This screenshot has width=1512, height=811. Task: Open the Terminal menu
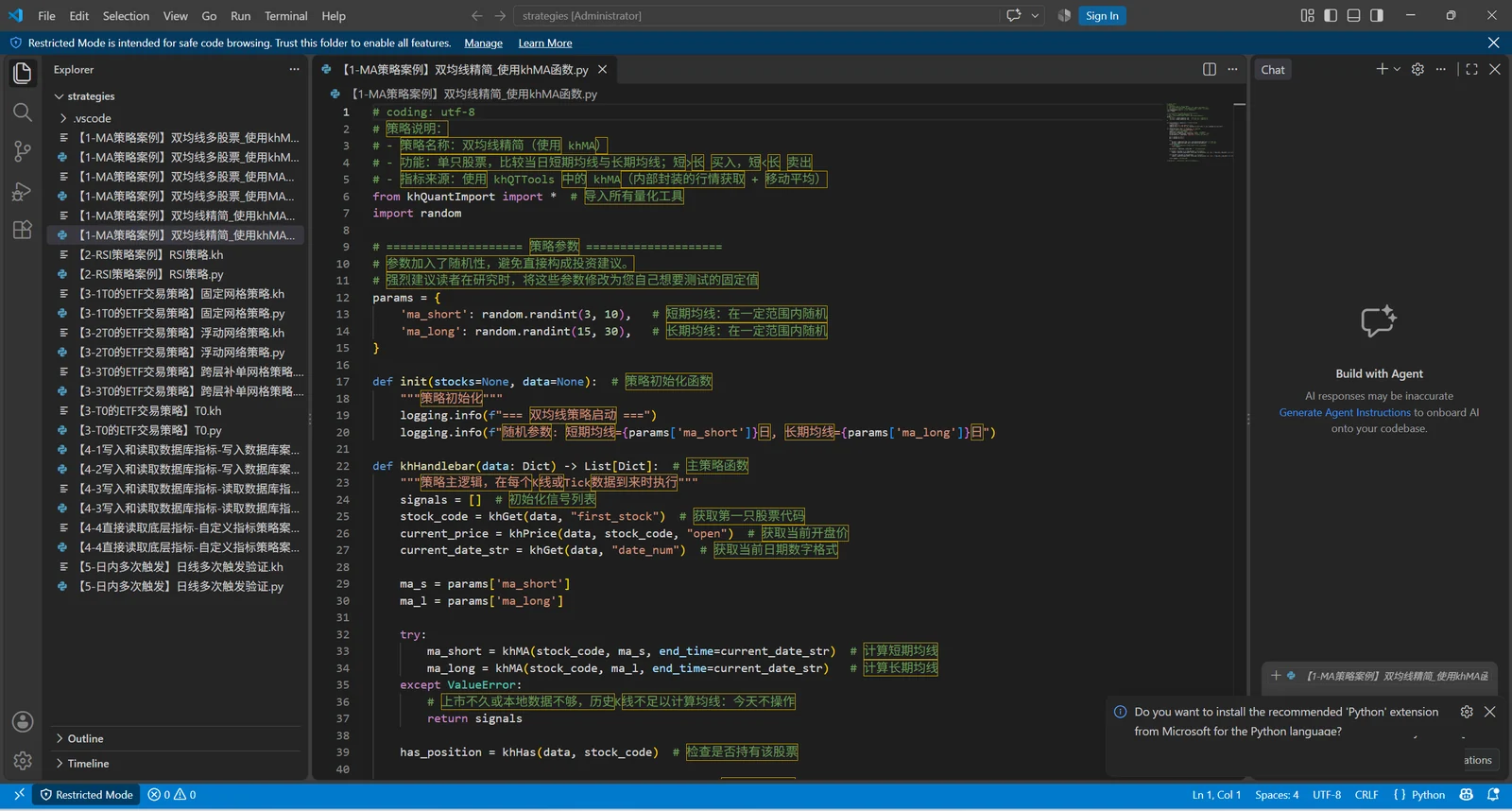click(x=286, y=16)
